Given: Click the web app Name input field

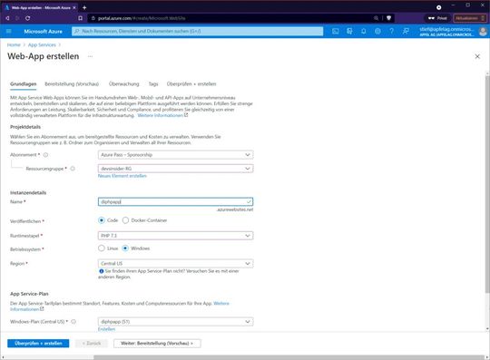Looking at the screenshot, I should 175,201.
